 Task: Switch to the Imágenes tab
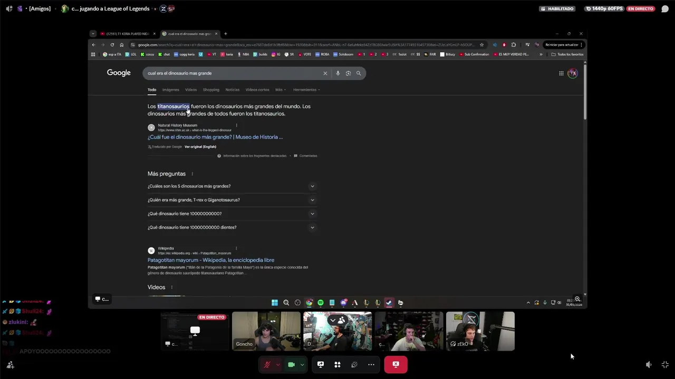coord(171,89)
